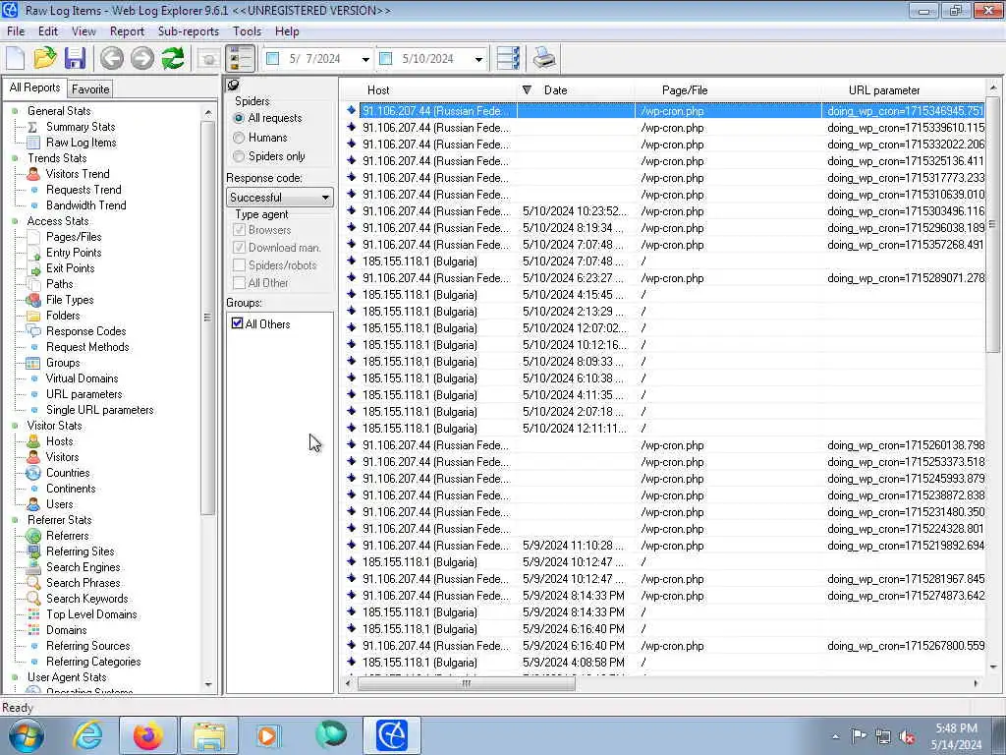
Task: Select the All requests radio button
Action: point(240,118)
